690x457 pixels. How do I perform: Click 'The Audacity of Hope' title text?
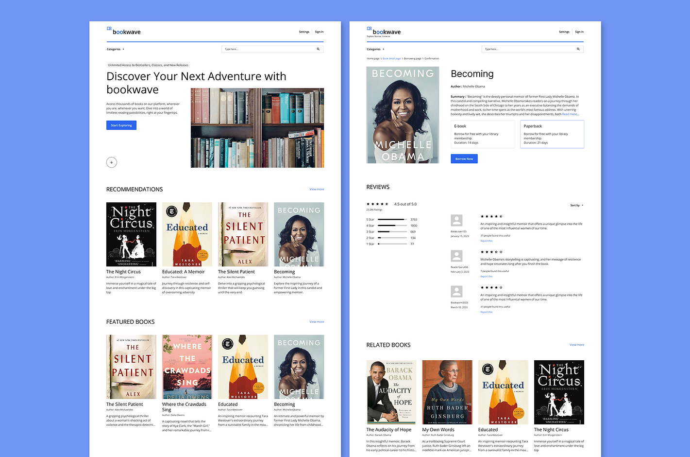pyautogui.click(x=388, y=430)
